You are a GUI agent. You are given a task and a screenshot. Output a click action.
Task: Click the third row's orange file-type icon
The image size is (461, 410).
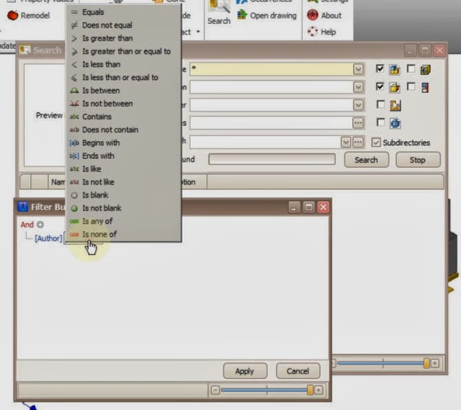(395, 105)
